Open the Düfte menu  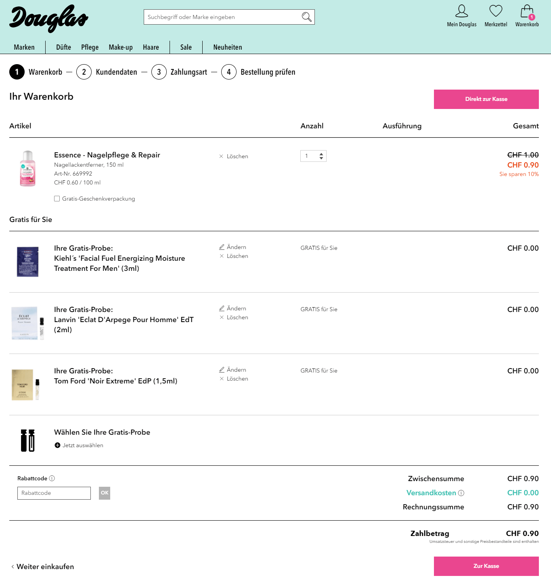[63, 47]
